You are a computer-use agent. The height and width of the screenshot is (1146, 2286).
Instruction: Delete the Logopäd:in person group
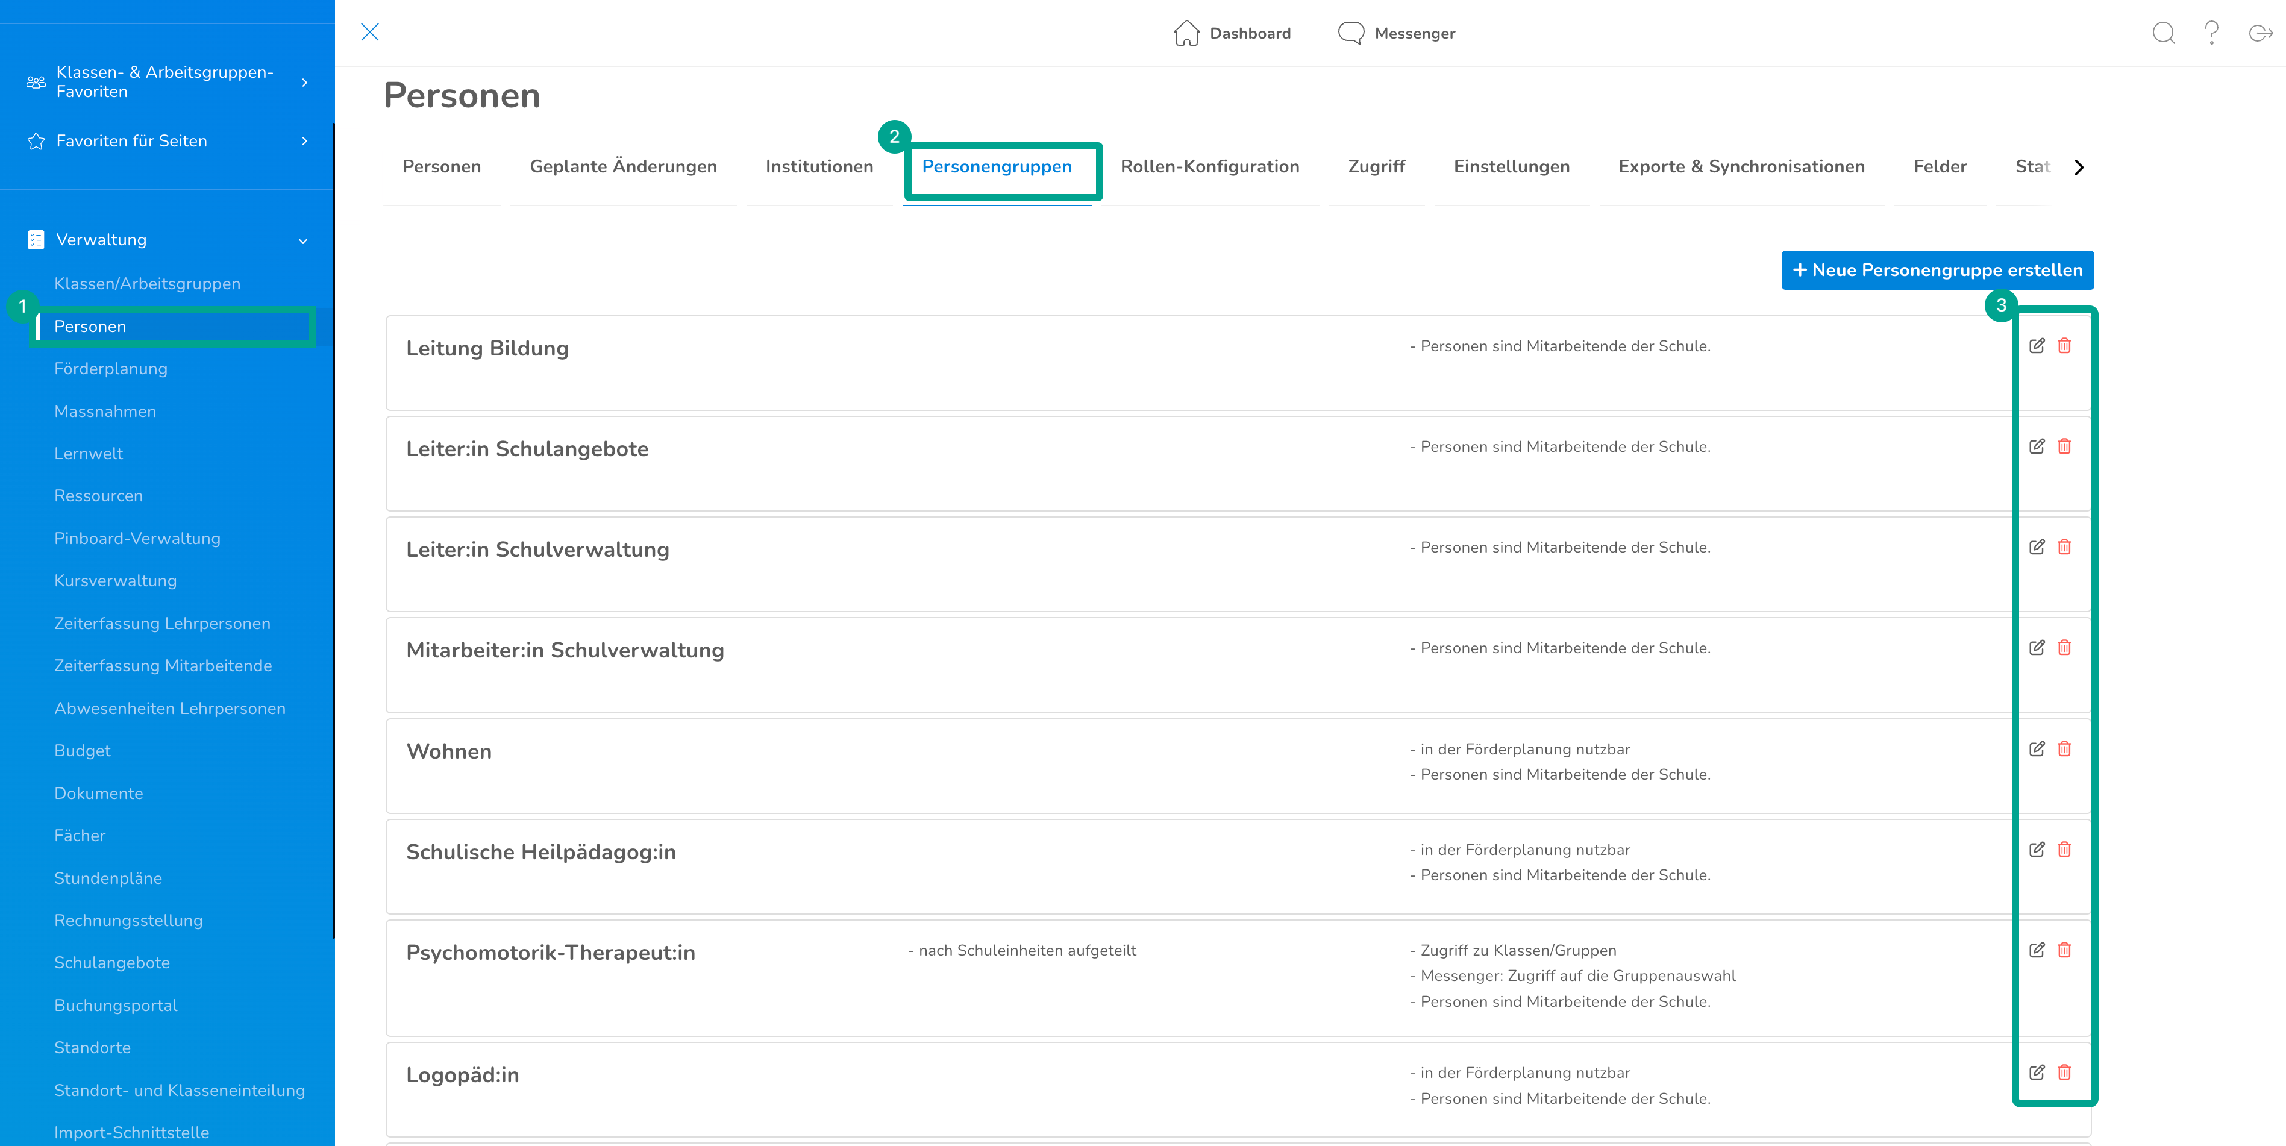[2064, 1072]
